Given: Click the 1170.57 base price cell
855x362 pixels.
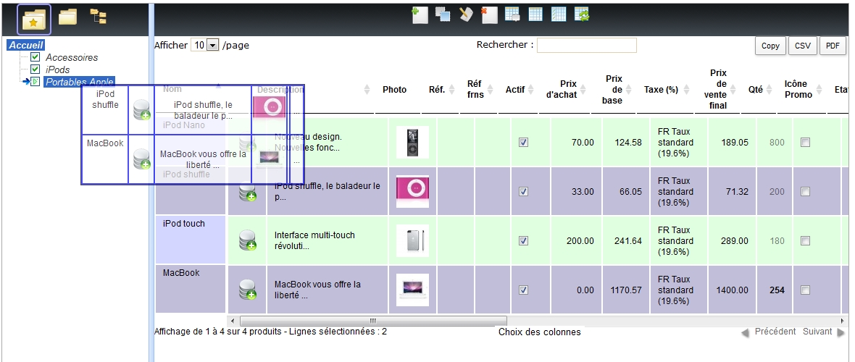Looking at the screenshot, I should [627, 290].
